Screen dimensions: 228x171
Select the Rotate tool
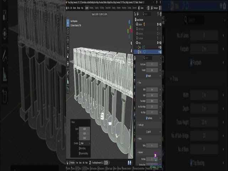click(x=68, y=48)
